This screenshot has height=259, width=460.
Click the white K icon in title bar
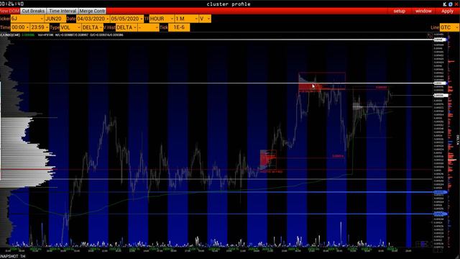(x=445, y=4)
